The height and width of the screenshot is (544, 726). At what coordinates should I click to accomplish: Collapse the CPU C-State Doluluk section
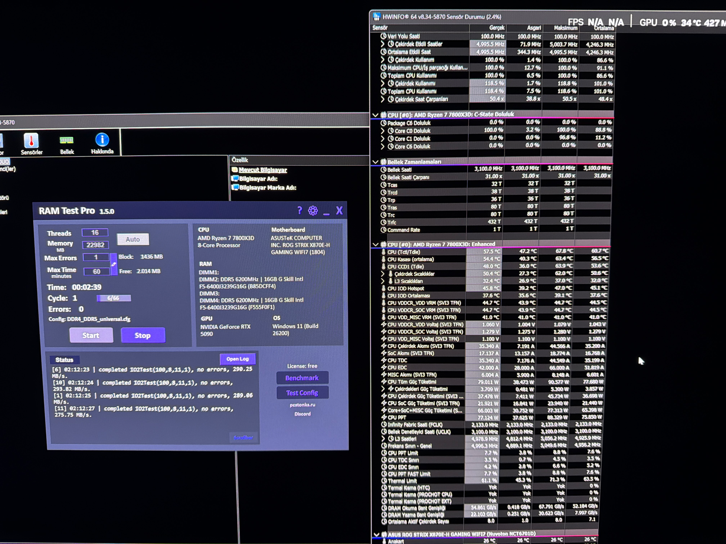point(375,115)
